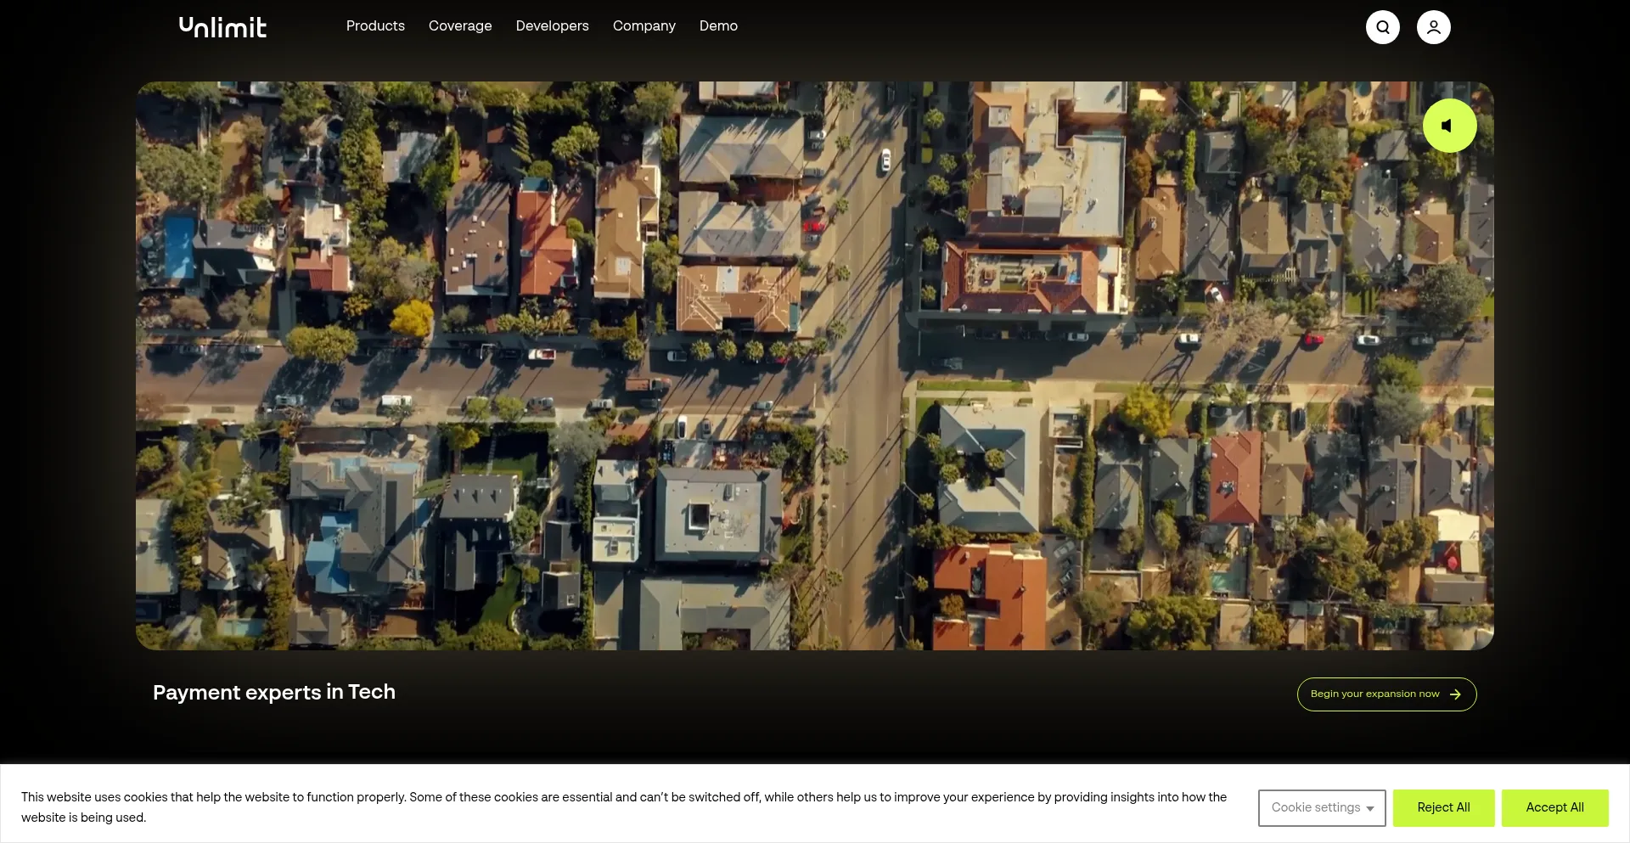Open the Products menu
The image size is (1630, 843).
375,26
